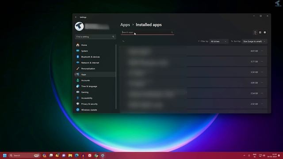The height and width of the screenshot is (159, 283).
Task: Open Accessibility settings
Action: coord(95,98)
